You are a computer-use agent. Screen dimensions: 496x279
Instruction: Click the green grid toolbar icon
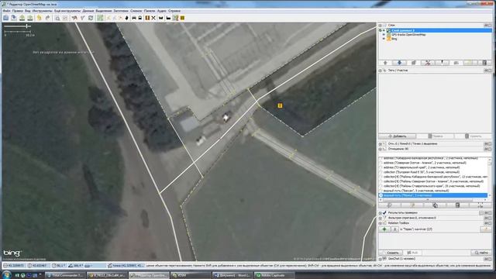click(x=100, y=18)
